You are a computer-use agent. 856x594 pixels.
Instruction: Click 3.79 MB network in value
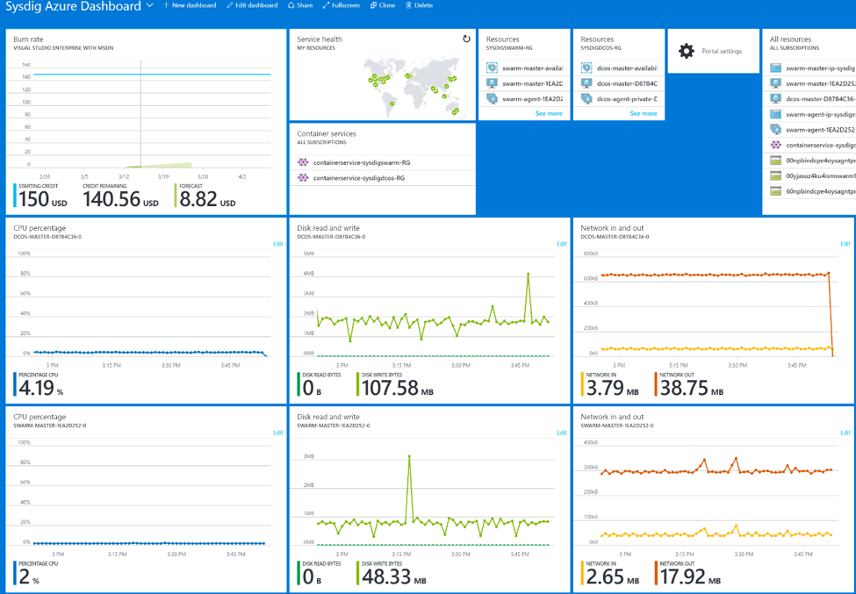coord(613,389)
